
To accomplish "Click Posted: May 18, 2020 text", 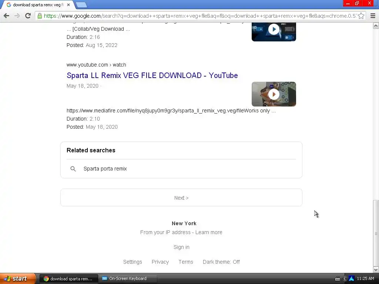I will click(92, 127).
